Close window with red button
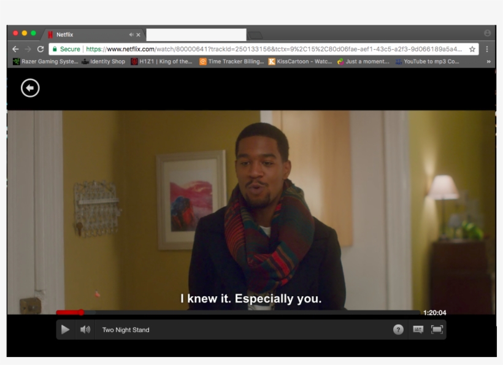503x365 pixels. coord(15,33)
